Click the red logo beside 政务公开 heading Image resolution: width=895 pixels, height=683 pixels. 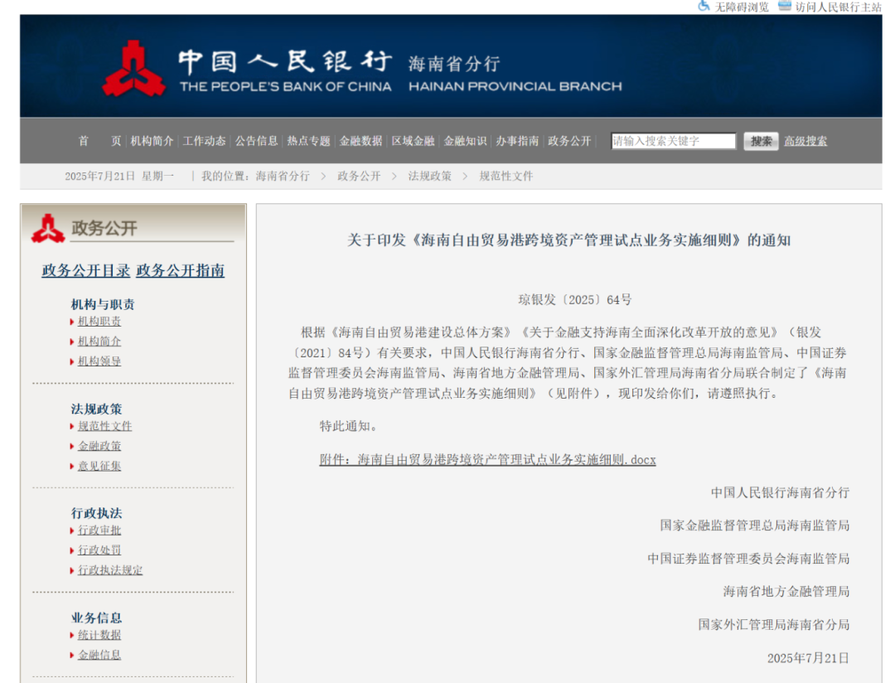48,229
